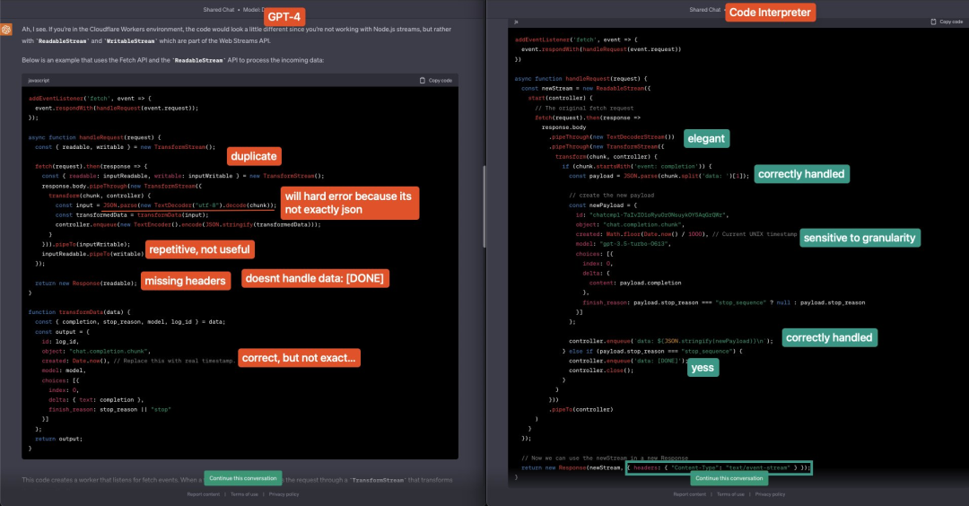Click the green-outlined Content-Type headers code
Viewport: 969px width, 506px height.
pyautogui.click(x=718, y=467)
